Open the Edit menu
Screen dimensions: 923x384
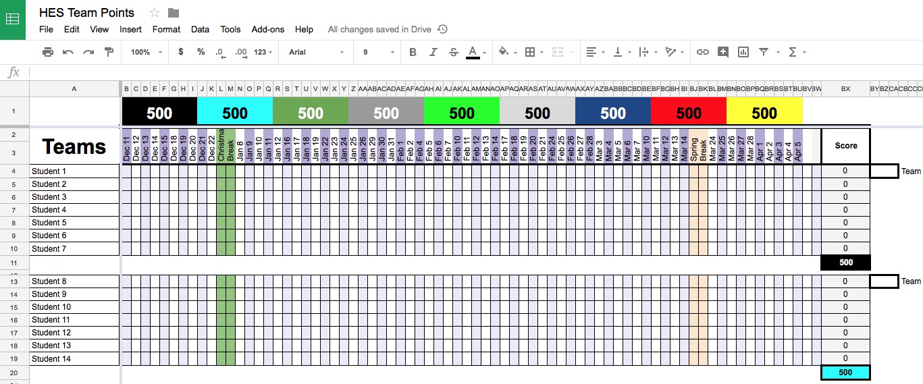point(72,30)
